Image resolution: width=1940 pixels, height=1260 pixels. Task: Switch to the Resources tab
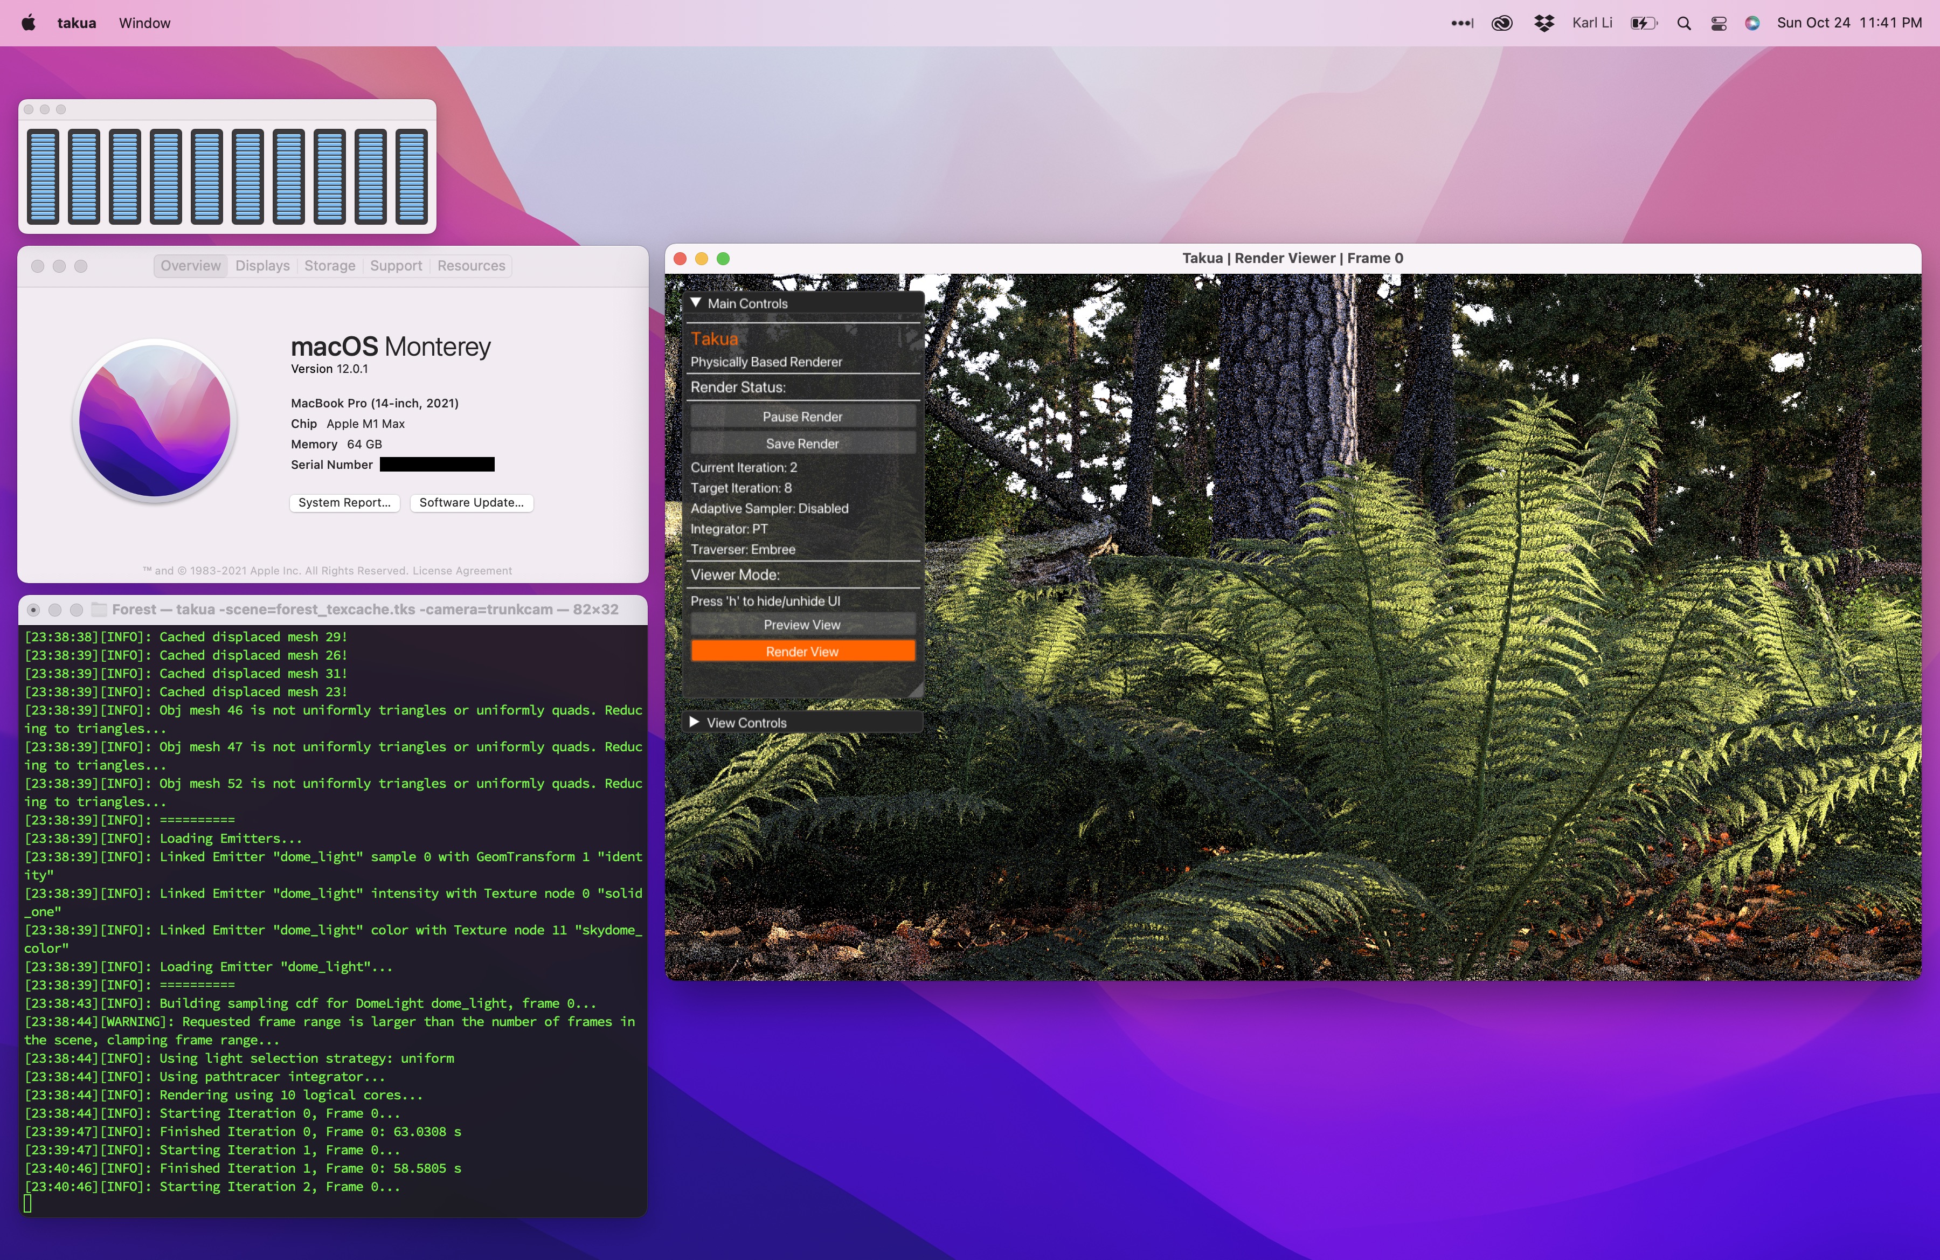(471, 266)
